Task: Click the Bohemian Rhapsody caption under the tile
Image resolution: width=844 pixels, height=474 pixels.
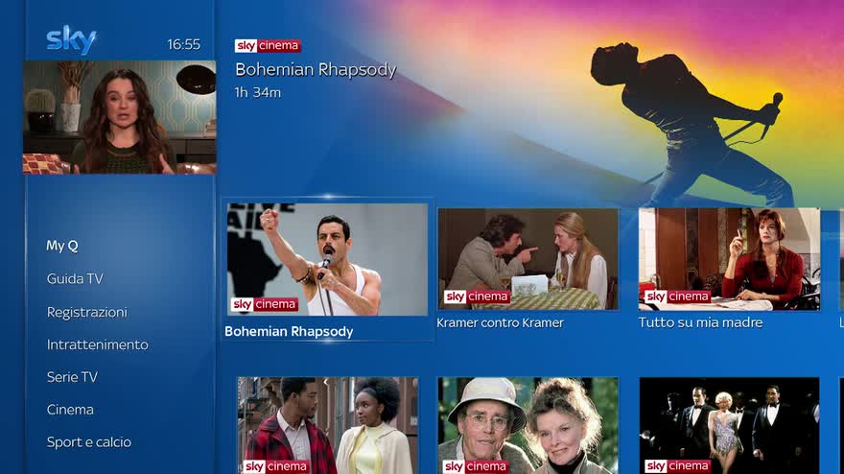Action: (x=289, y=332)
